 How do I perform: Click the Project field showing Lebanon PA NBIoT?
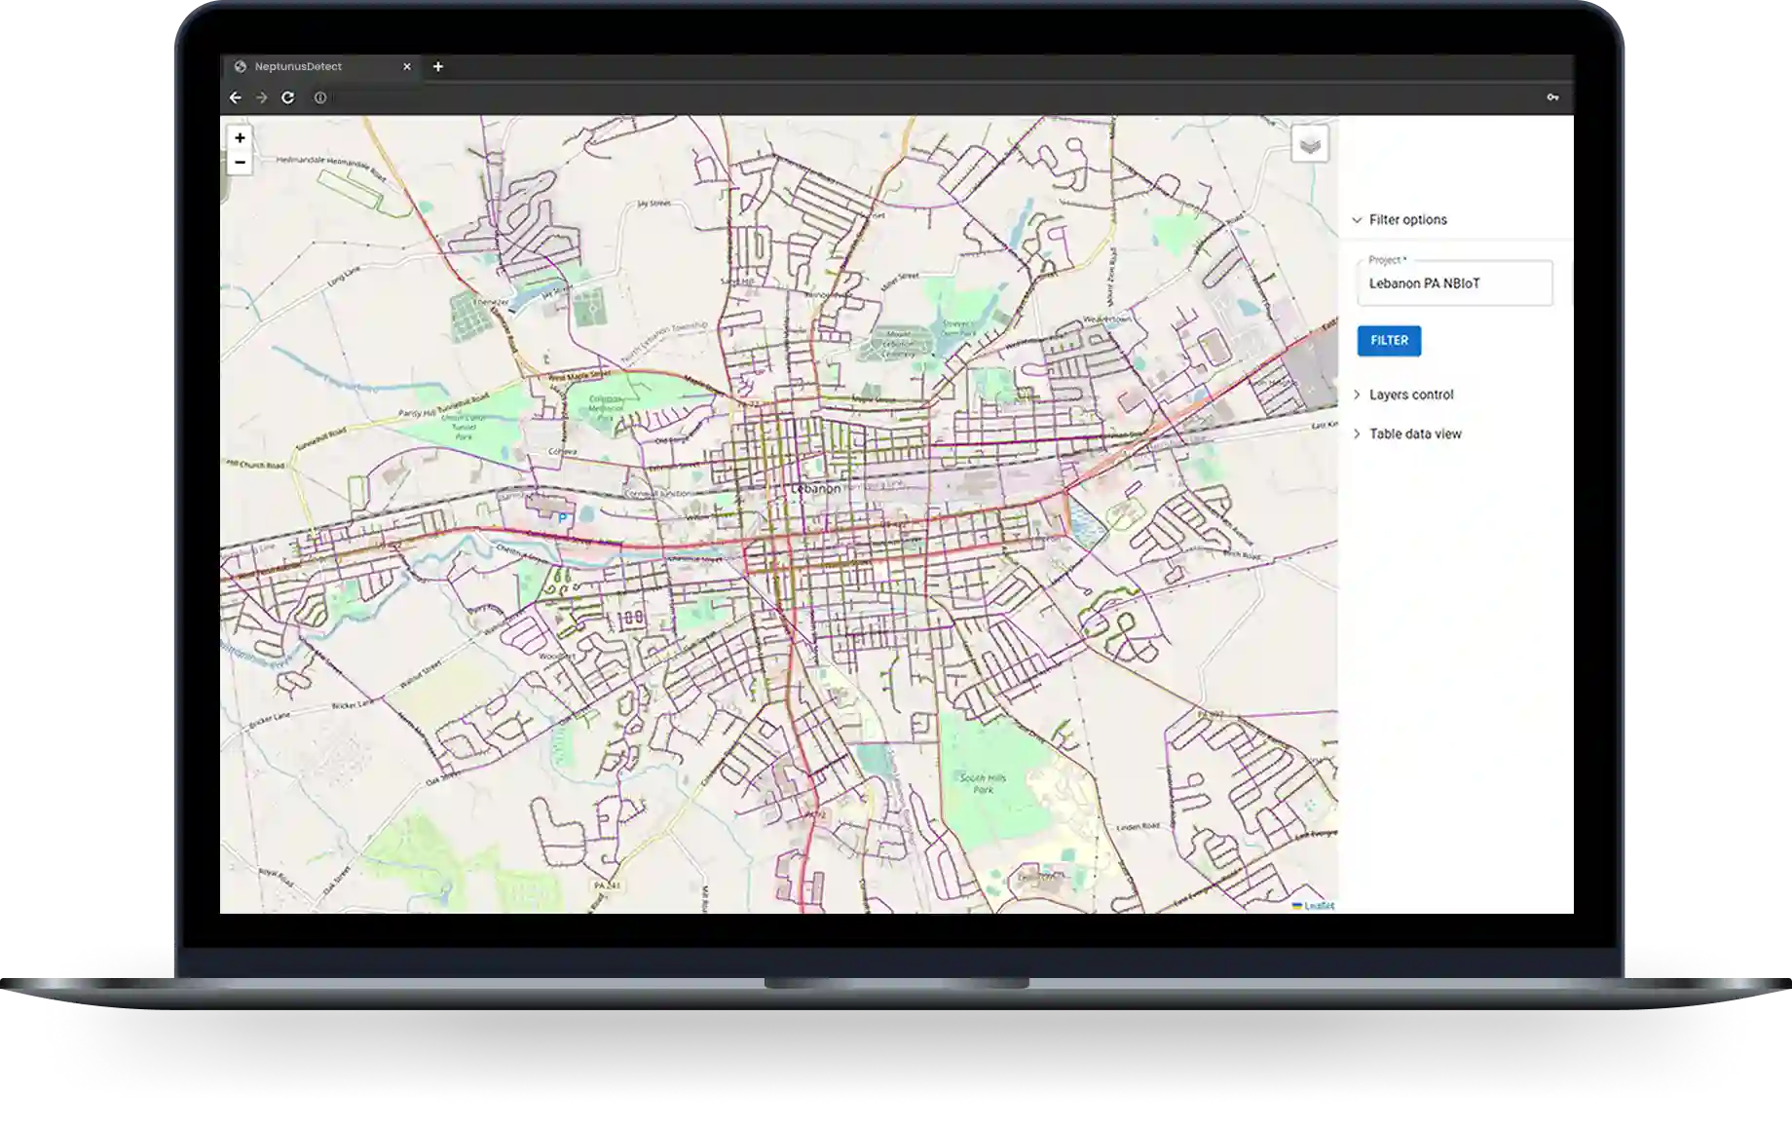1454,283
